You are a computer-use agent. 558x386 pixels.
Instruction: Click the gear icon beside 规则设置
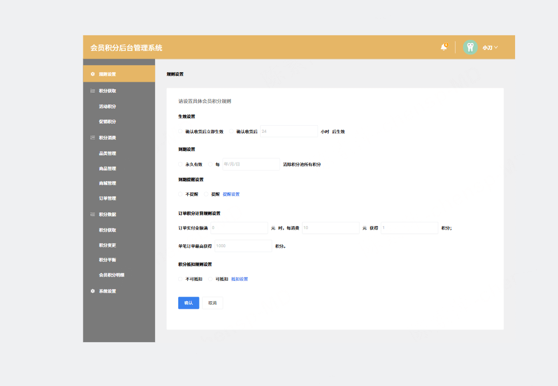coord(92,74)
